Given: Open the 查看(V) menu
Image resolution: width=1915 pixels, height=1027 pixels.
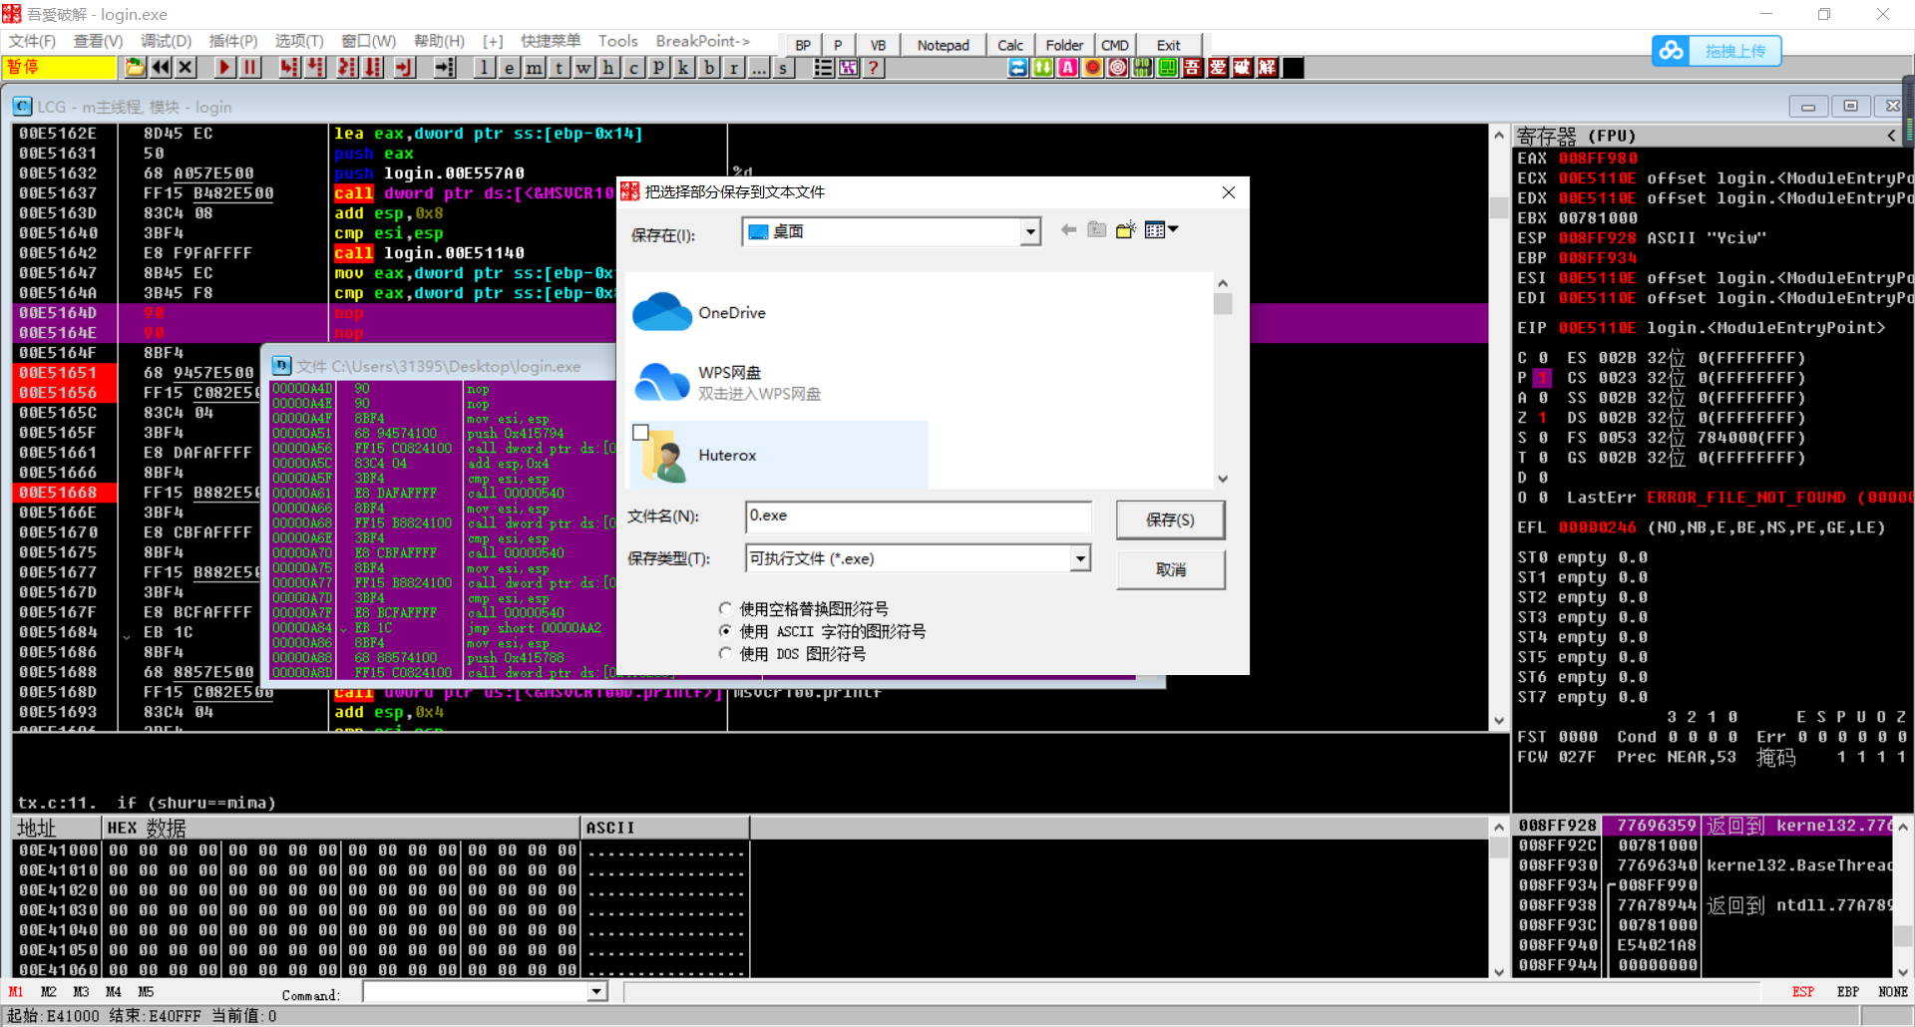Looking at the screenshot, I should pos(98,41).
